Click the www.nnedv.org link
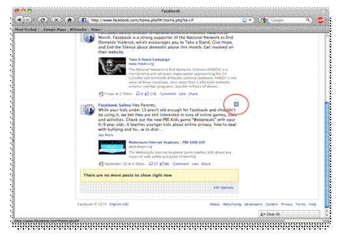The height and width of the screenshot is (240, 341). [141, 64]
